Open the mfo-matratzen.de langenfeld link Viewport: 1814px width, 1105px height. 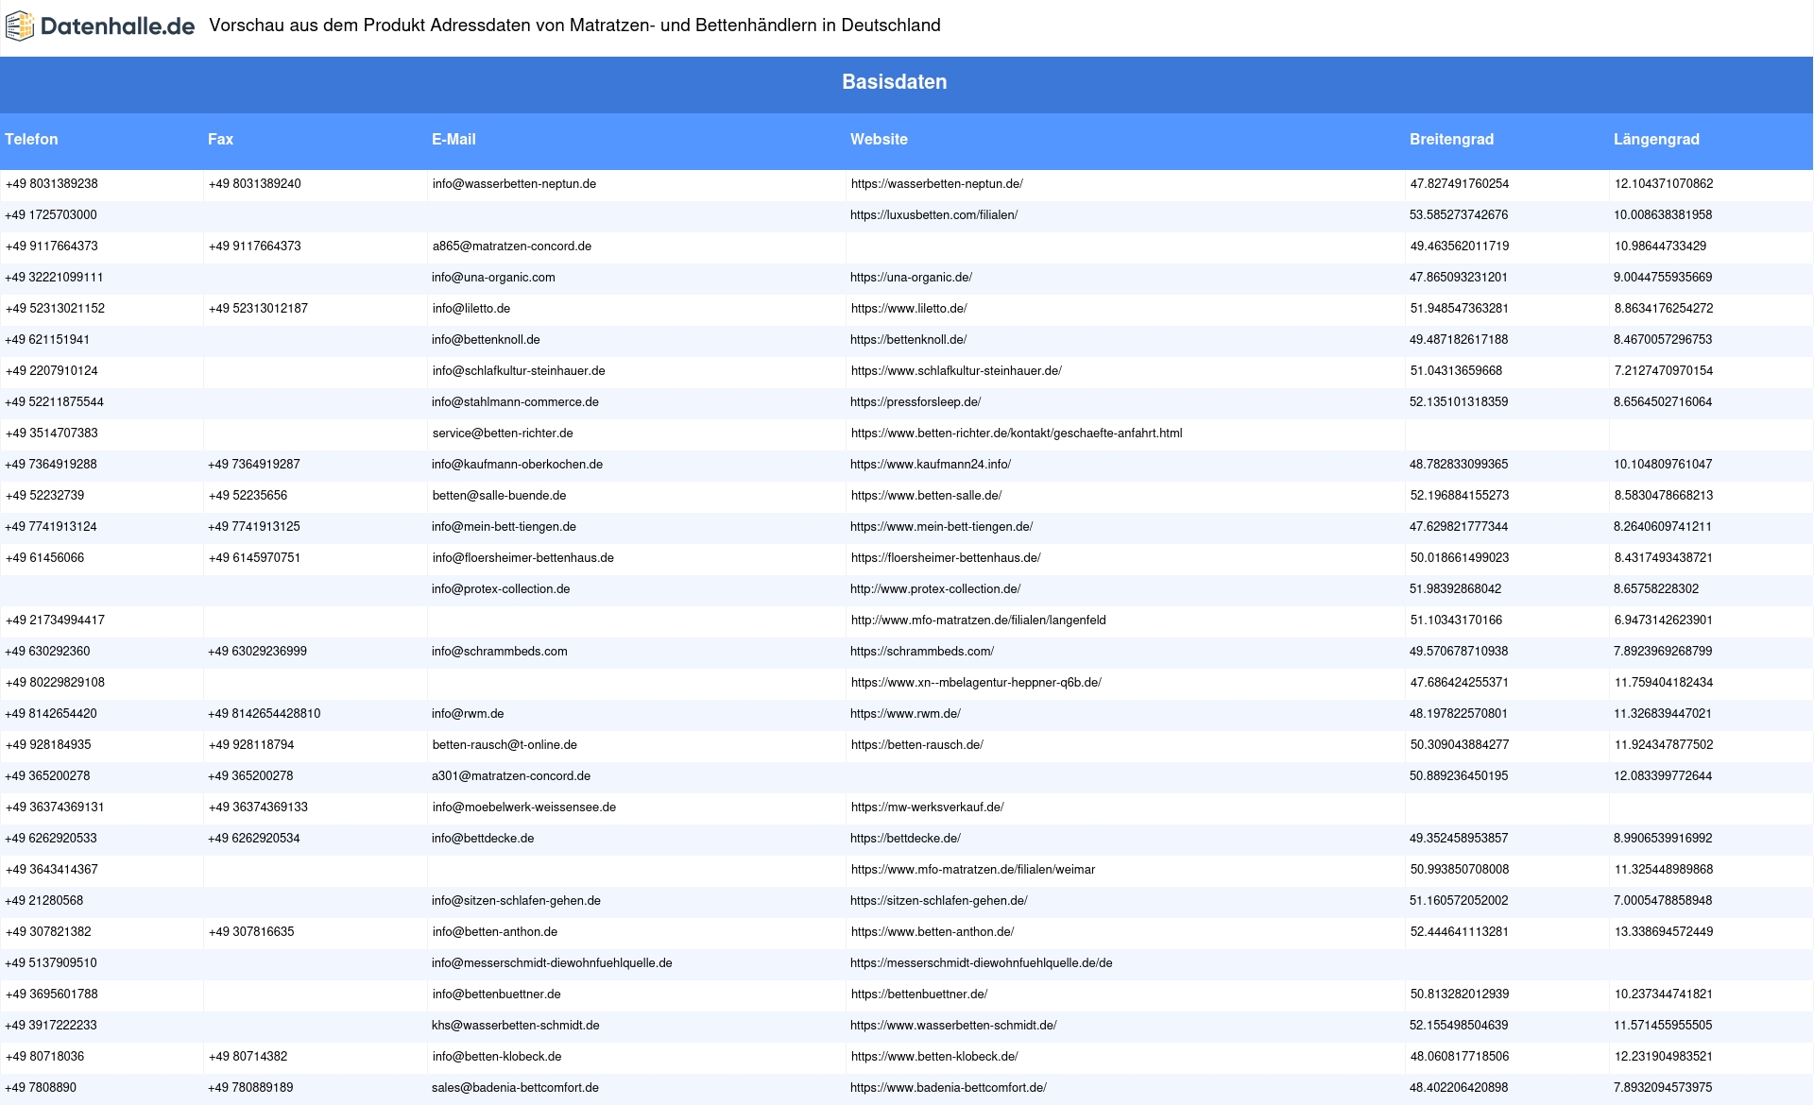[x=978, y=620]
